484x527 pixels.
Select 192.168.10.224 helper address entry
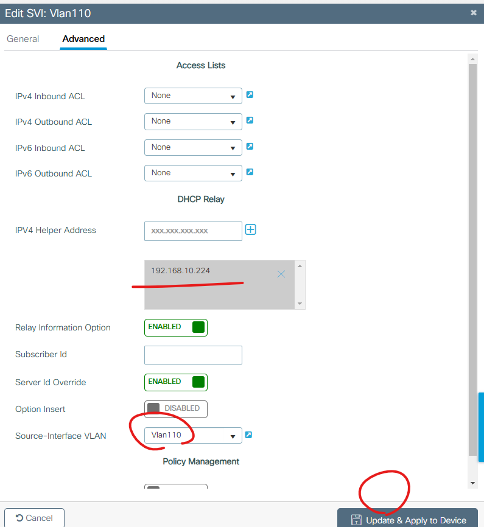click(x=181, y=271)
